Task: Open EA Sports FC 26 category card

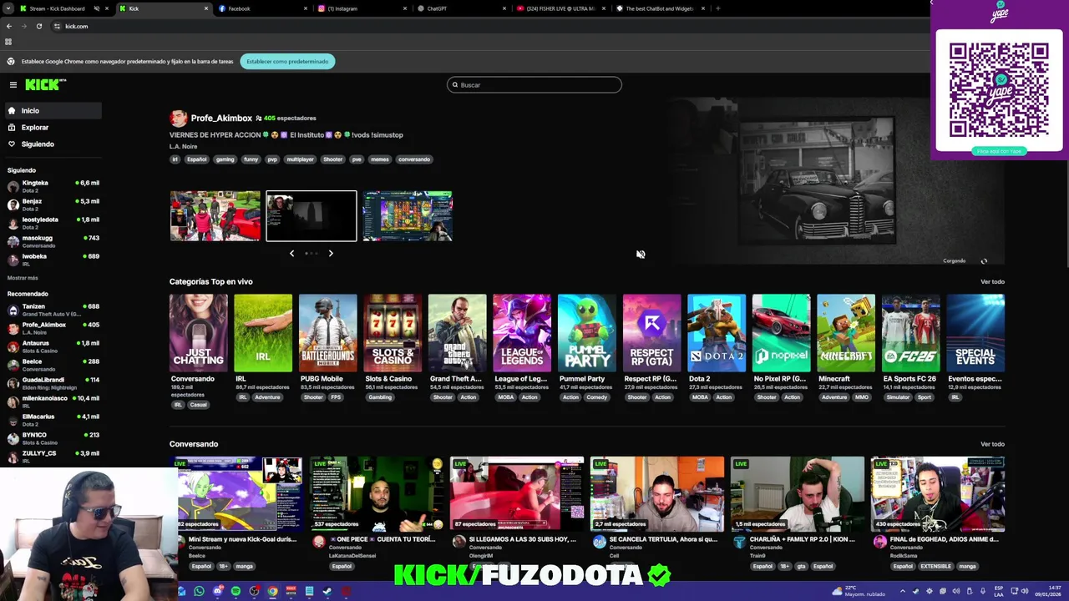Action: pyautogui.click(x=910, y=332)
